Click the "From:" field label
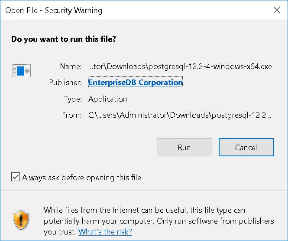 click(71, 115)
